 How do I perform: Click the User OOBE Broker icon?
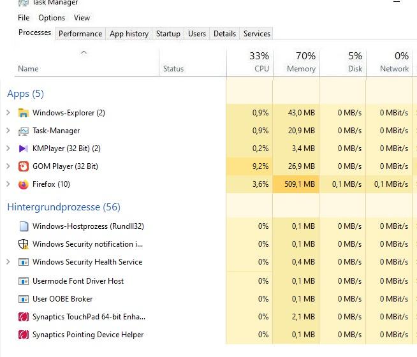[x=24, y=299]
